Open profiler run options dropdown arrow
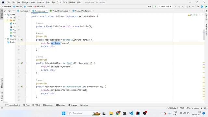The width and height of the screenshot is (208, 117). [190, 6]
